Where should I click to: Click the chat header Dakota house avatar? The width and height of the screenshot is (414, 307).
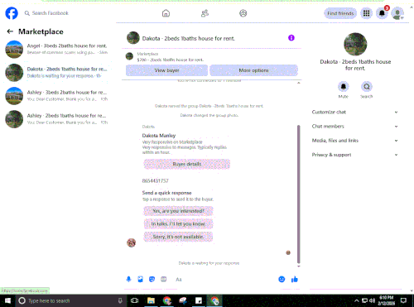(x=133, y=38)
